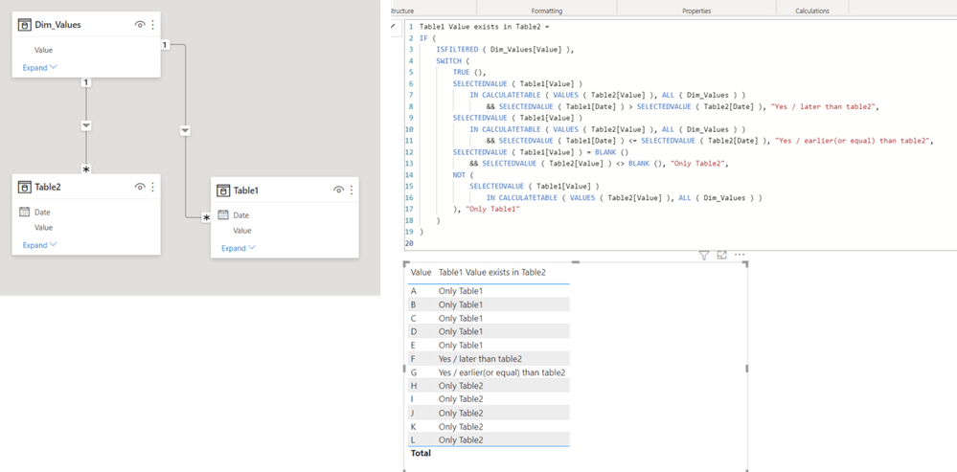Click the "Only Table1" string in formula
The width and height of the screenshot is (957, 472).
[493, 209]
